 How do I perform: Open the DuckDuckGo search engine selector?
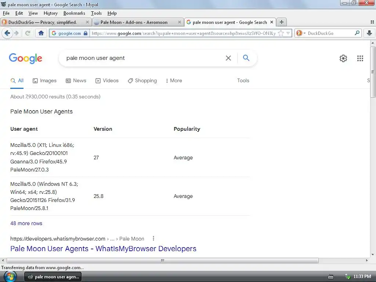point(301,33)
